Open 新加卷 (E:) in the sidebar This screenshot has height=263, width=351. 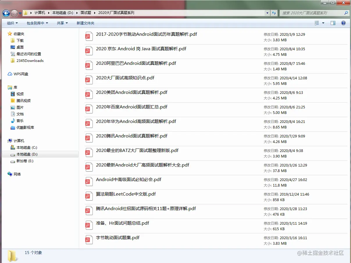(x=25, y=161)
